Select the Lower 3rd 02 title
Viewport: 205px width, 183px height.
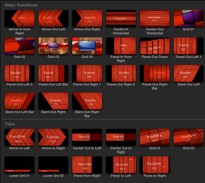pyautogui.click(x=53, y=165)
